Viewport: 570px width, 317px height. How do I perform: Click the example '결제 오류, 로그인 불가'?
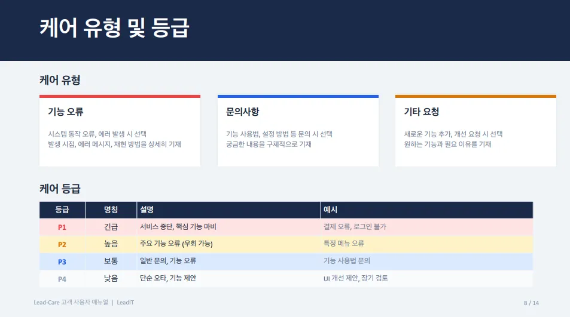355,227
